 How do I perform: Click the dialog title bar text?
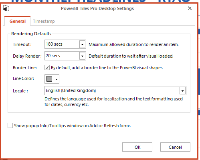97,8
